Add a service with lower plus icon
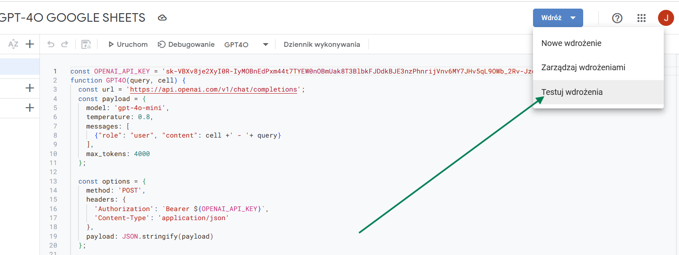The height and width of the screenshot is (255, 679). pos(30,108)
